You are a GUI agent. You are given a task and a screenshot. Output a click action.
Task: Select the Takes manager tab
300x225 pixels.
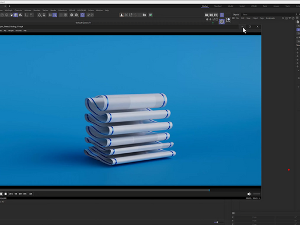(x=245, y=15)
